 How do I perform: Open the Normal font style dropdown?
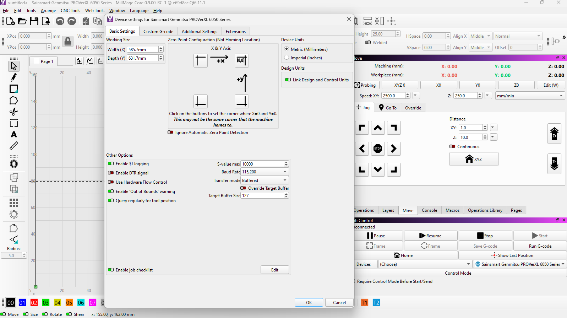tap(518, 36)
